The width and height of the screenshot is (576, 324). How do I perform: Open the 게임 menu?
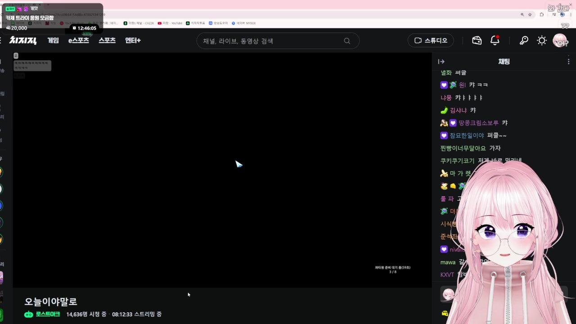pyautogui.click(x=53, y=40)
